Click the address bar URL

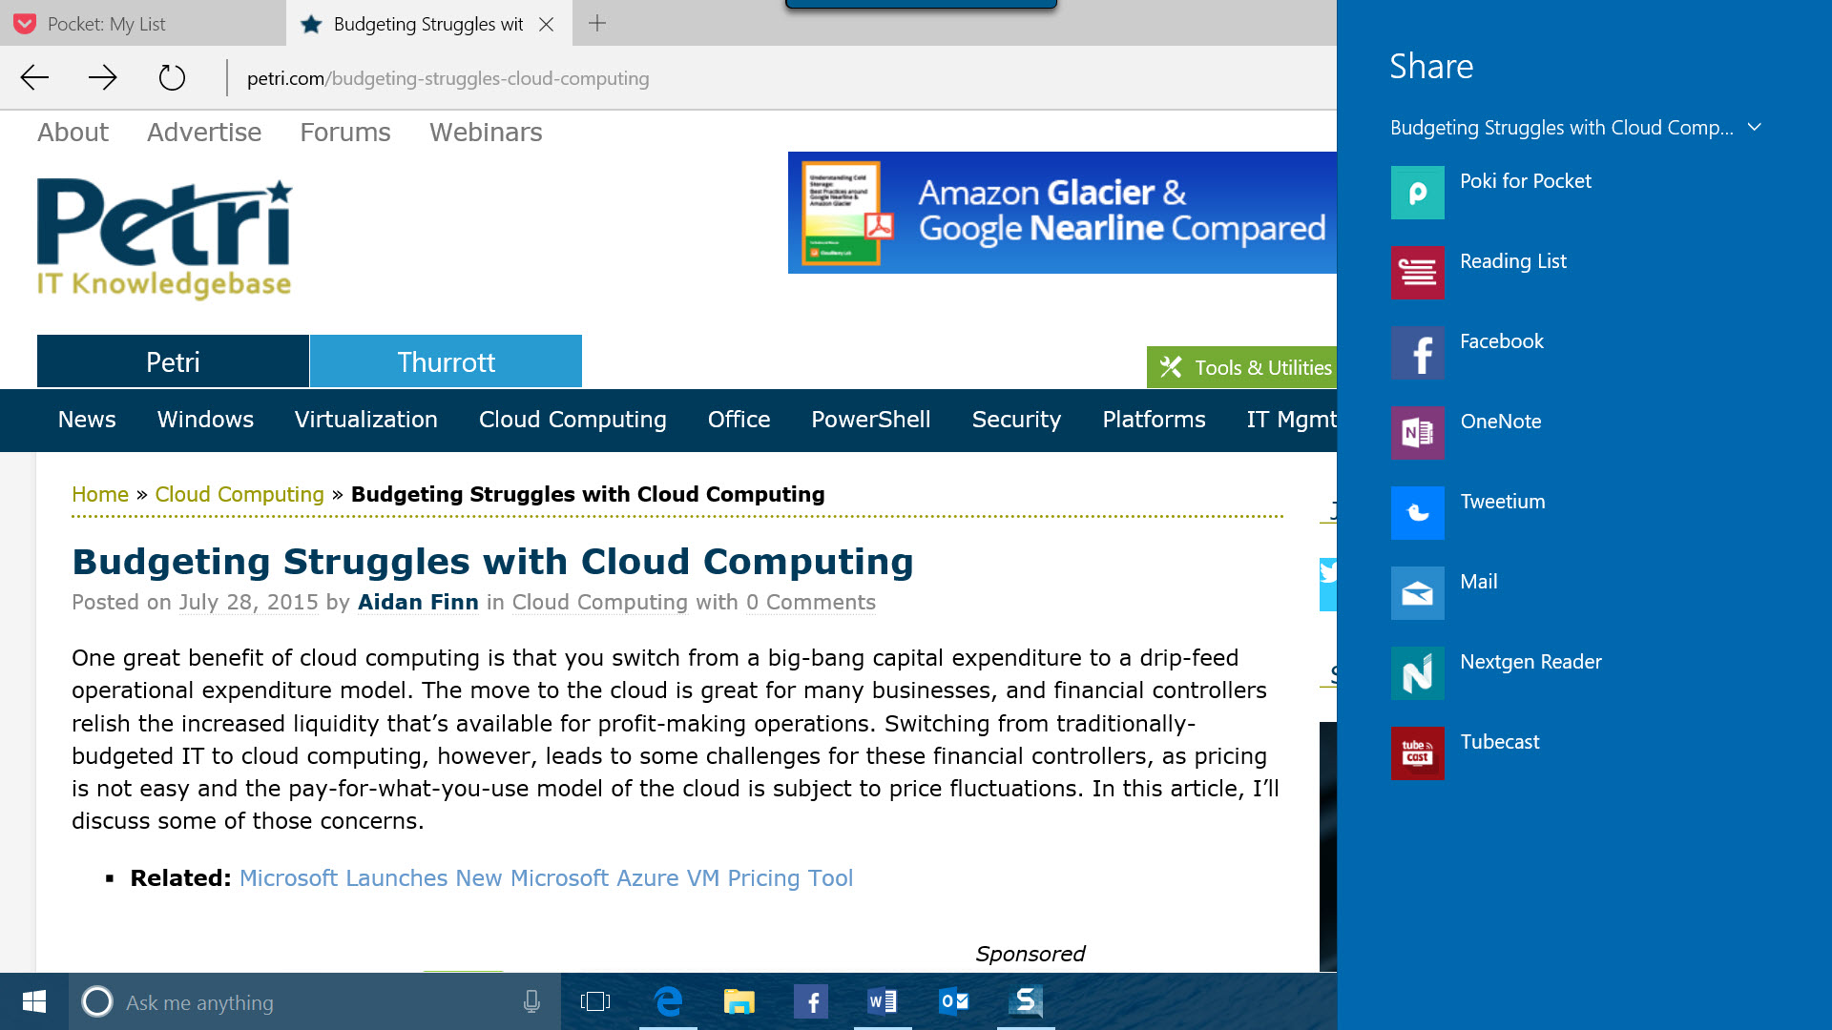click(x=448, y=78)
